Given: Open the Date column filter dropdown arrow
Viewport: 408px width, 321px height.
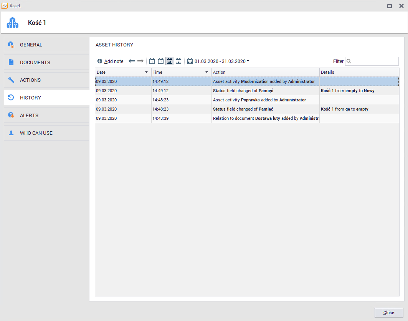Looking at the screenshot, I should tap(146, 72).
